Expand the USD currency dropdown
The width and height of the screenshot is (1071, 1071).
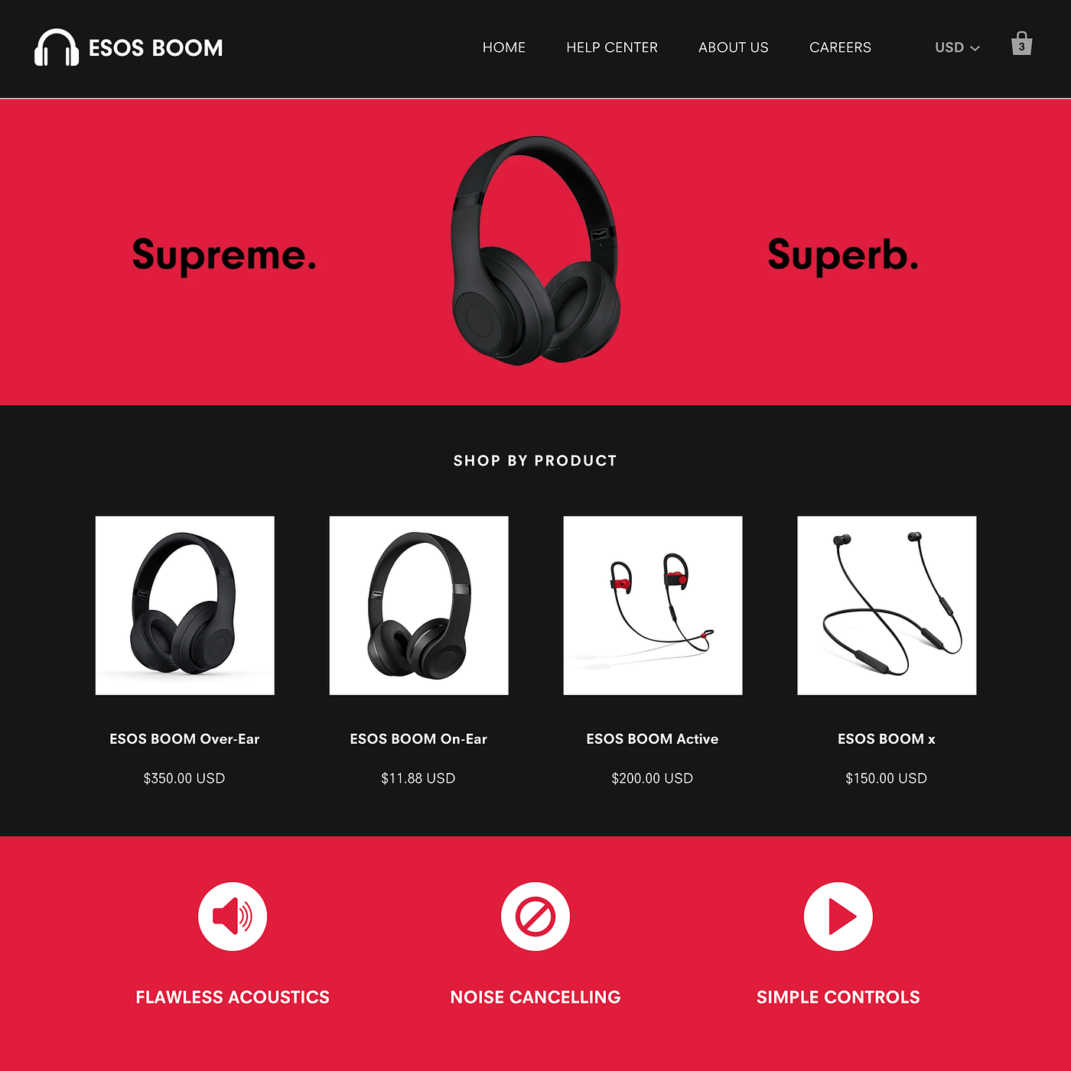tap(957, 47)
